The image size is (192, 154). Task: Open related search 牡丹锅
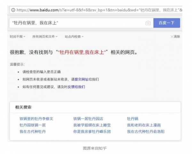click(132, 119)
